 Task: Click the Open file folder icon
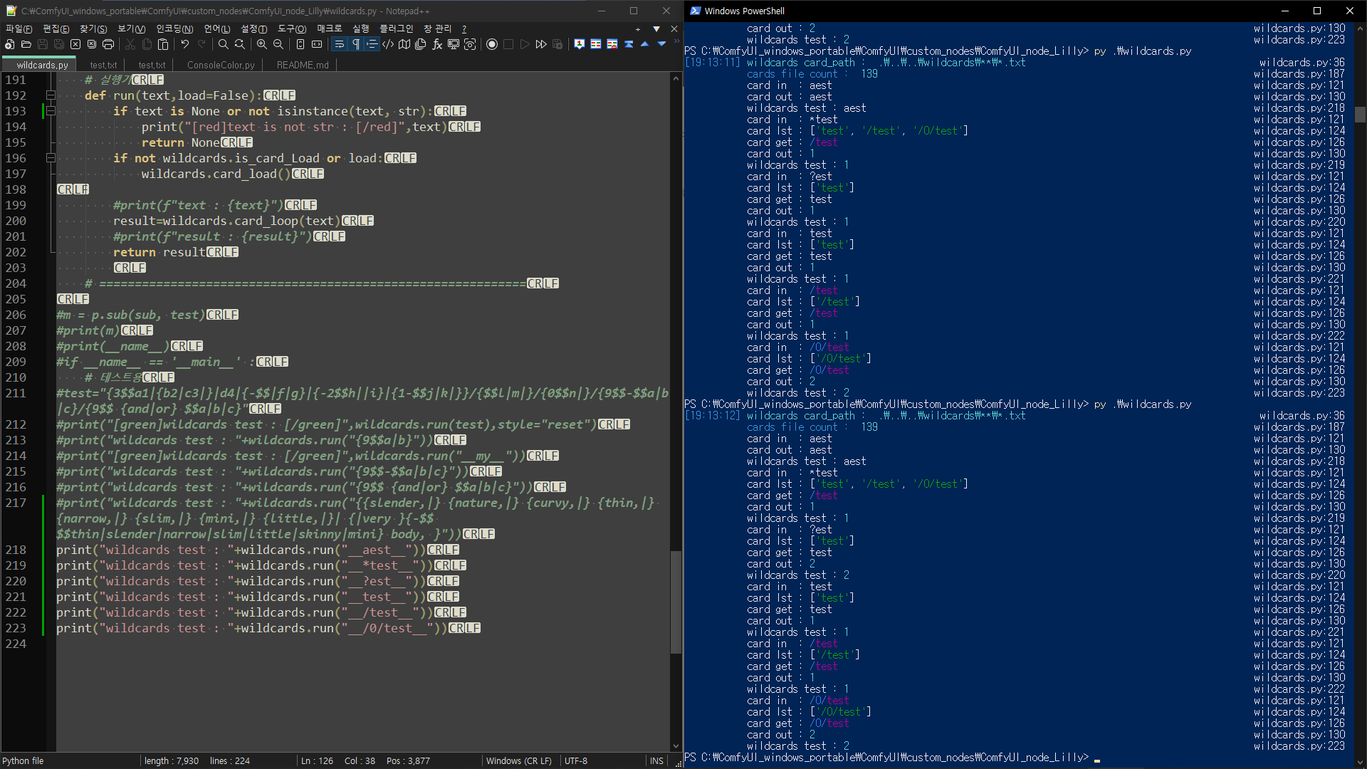click(x=26, y=44)
